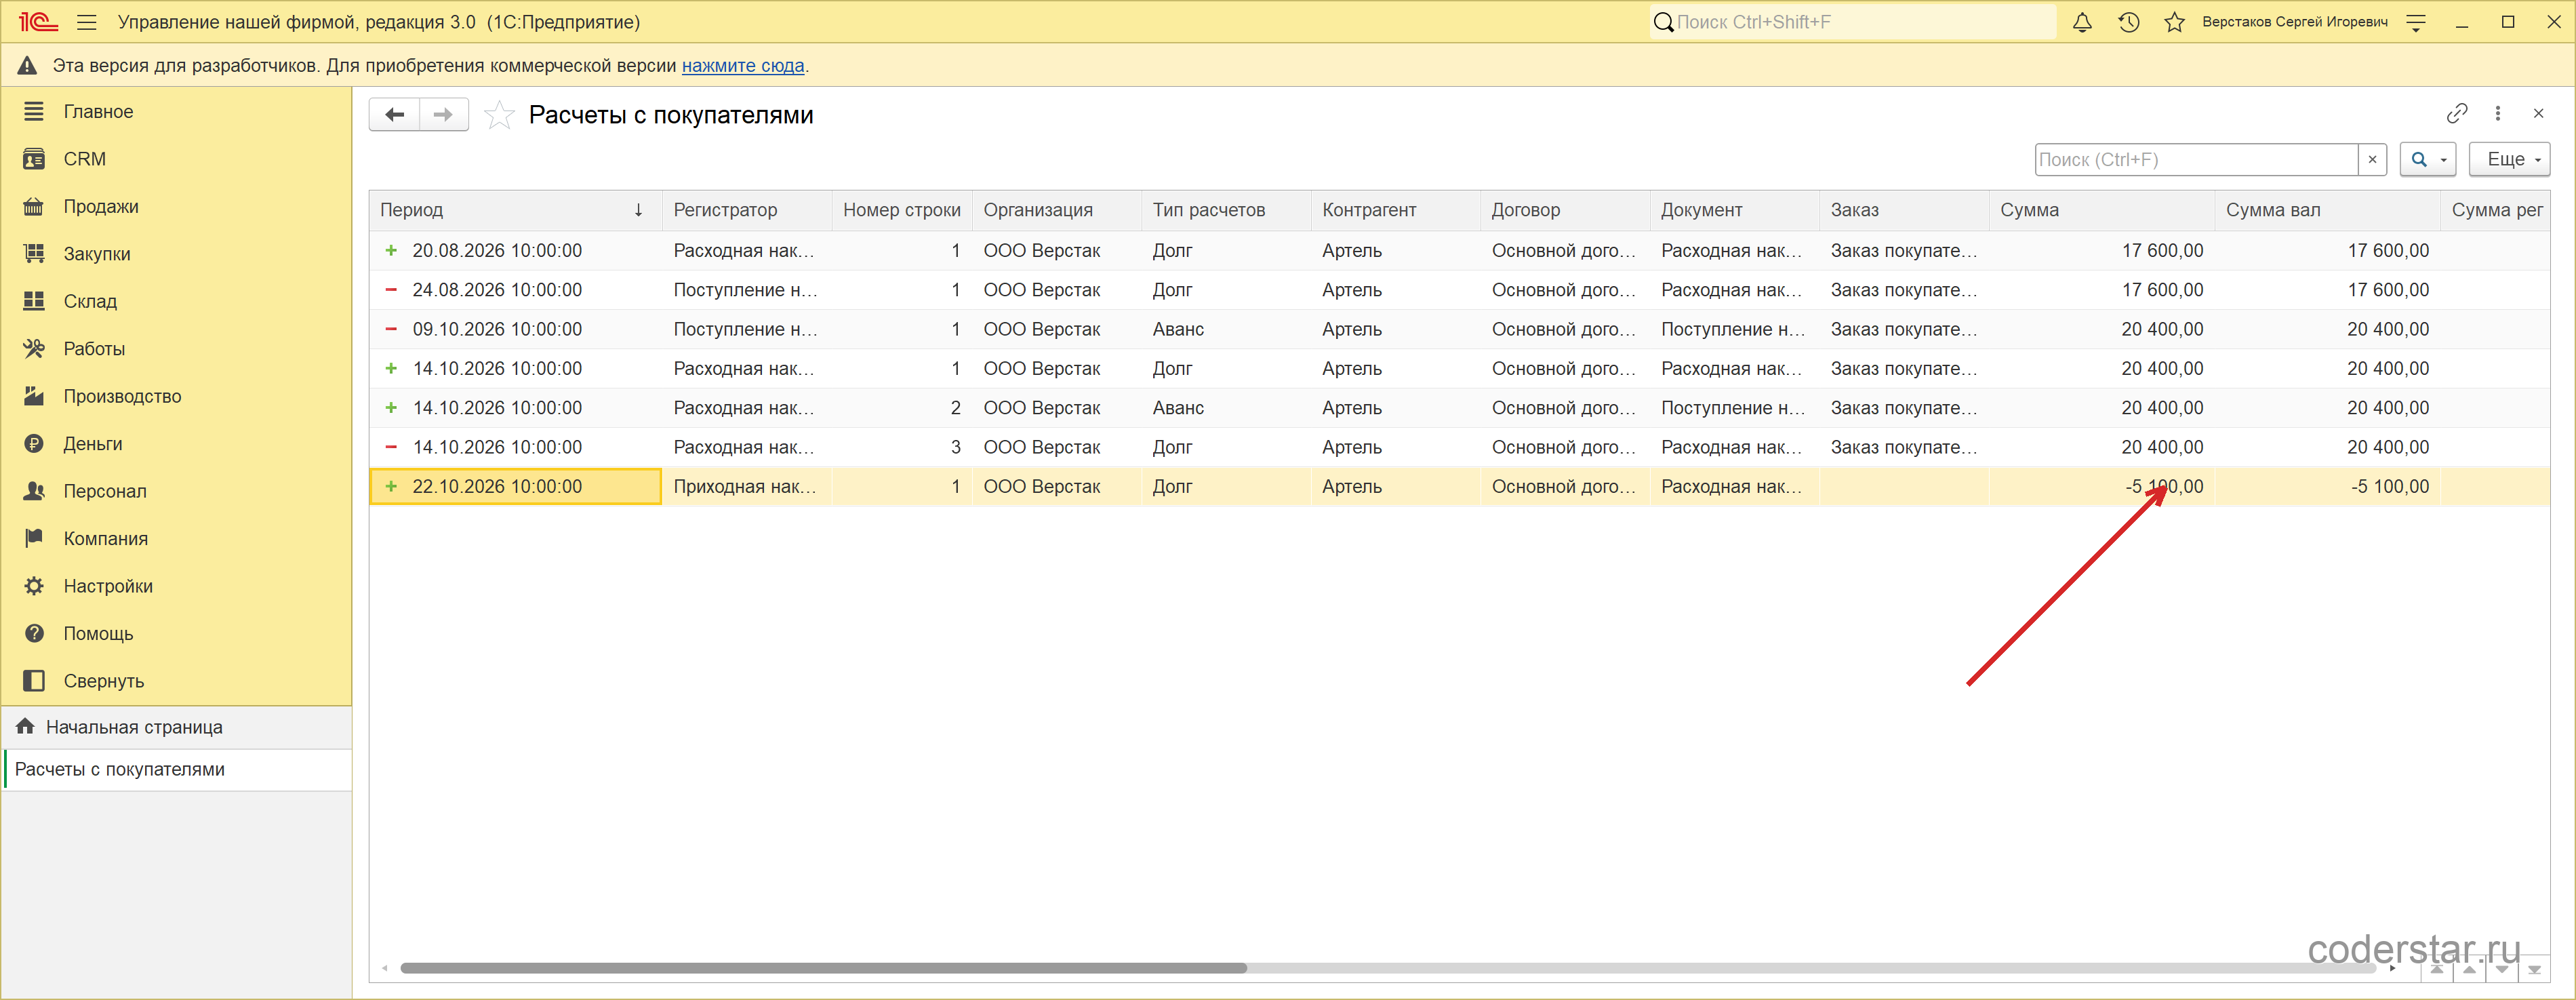Go back with left arrow button
Image resolution: width=2576 pixels, height=1000 pixels.
pyautogui.click(x=394, y=115)
